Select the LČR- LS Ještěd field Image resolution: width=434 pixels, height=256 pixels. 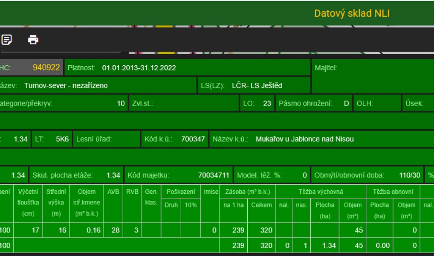pyautogui.click(x=254, y=85)
